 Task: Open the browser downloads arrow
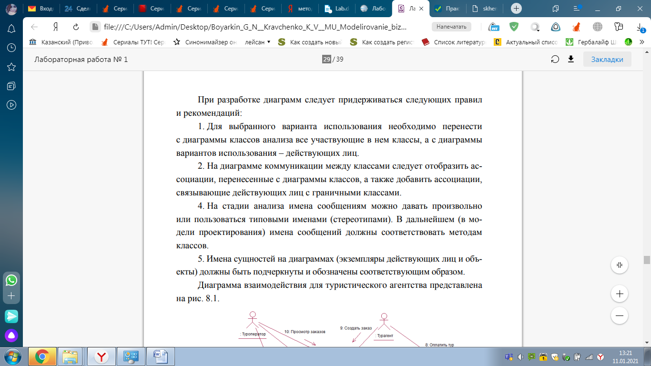click(640, 27)
